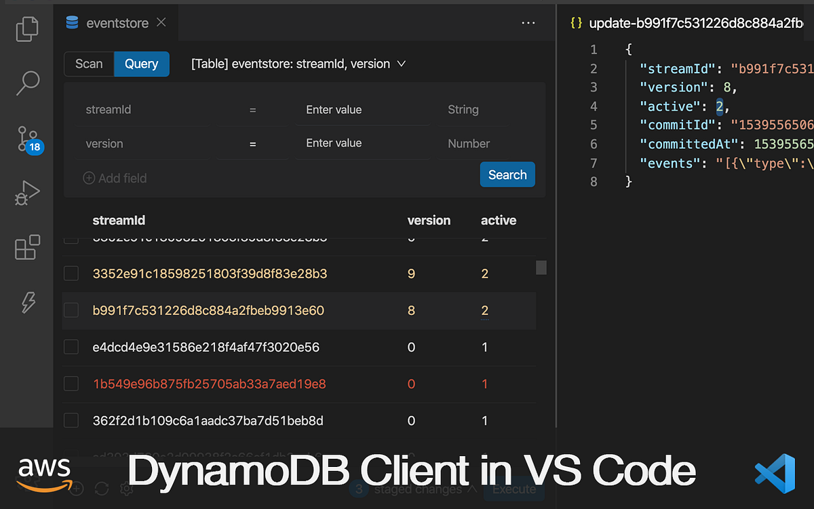Click the Search button
This screenshot has height=509, width=814.
click(x=507, y=174)
